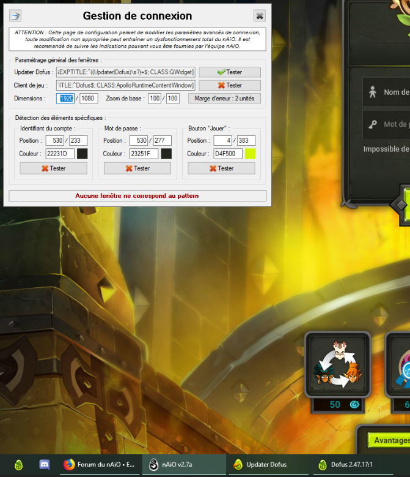
Task: Test the Updater Dofus window pattern
Action: [x=230, y=72]
